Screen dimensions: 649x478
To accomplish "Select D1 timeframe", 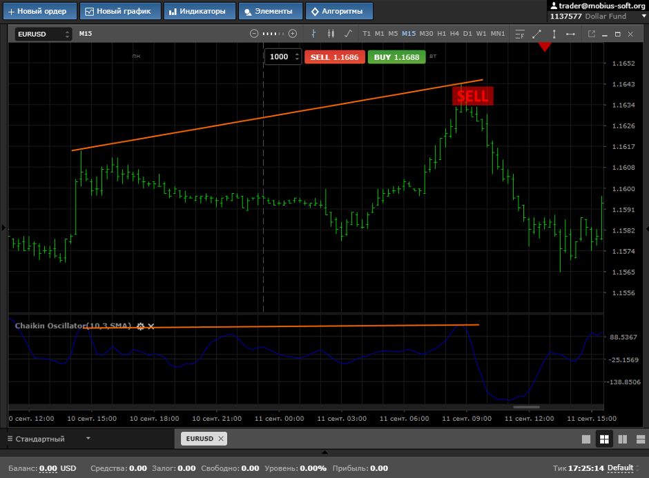I will [x=467, y=34].
